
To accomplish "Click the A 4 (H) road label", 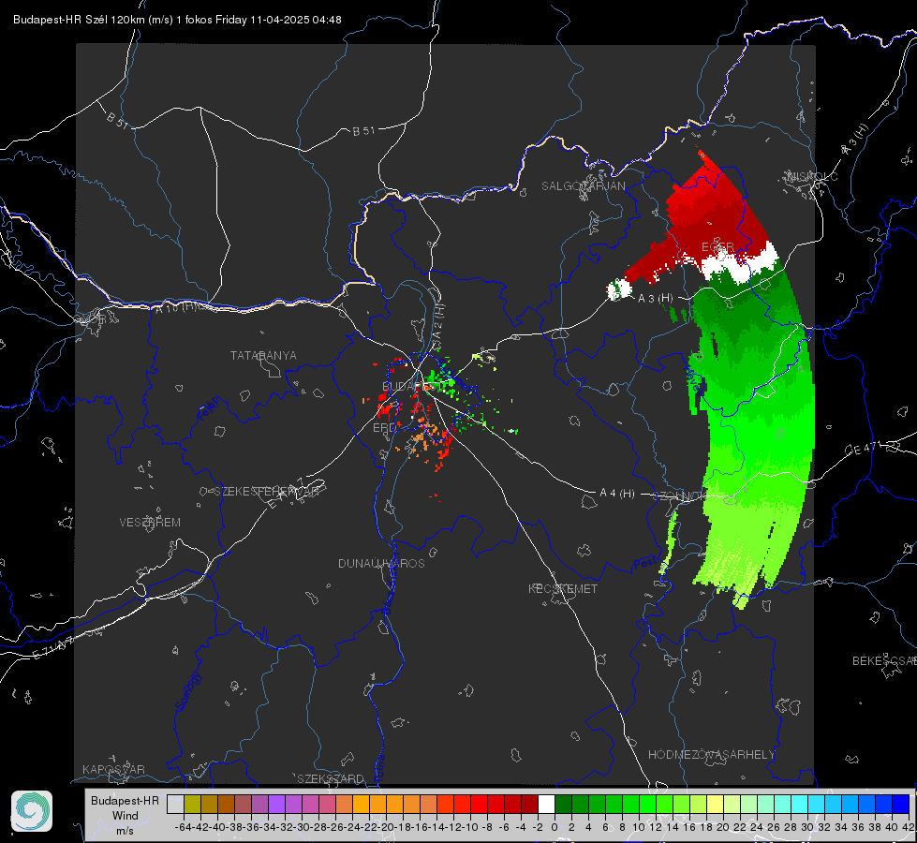I will [617, 494].
